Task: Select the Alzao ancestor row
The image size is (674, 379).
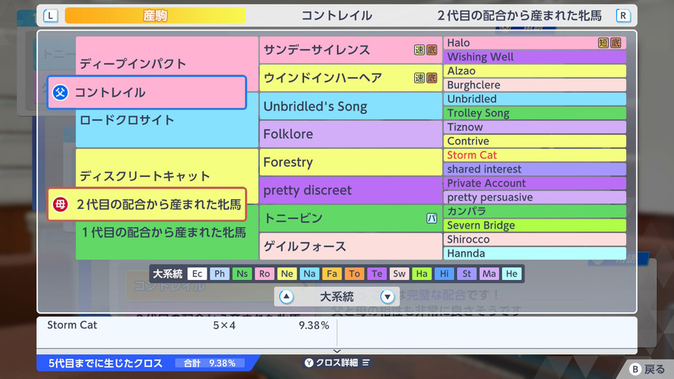Action: (x=535, y=71)
